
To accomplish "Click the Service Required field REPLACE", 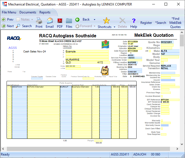I will 169,66.
